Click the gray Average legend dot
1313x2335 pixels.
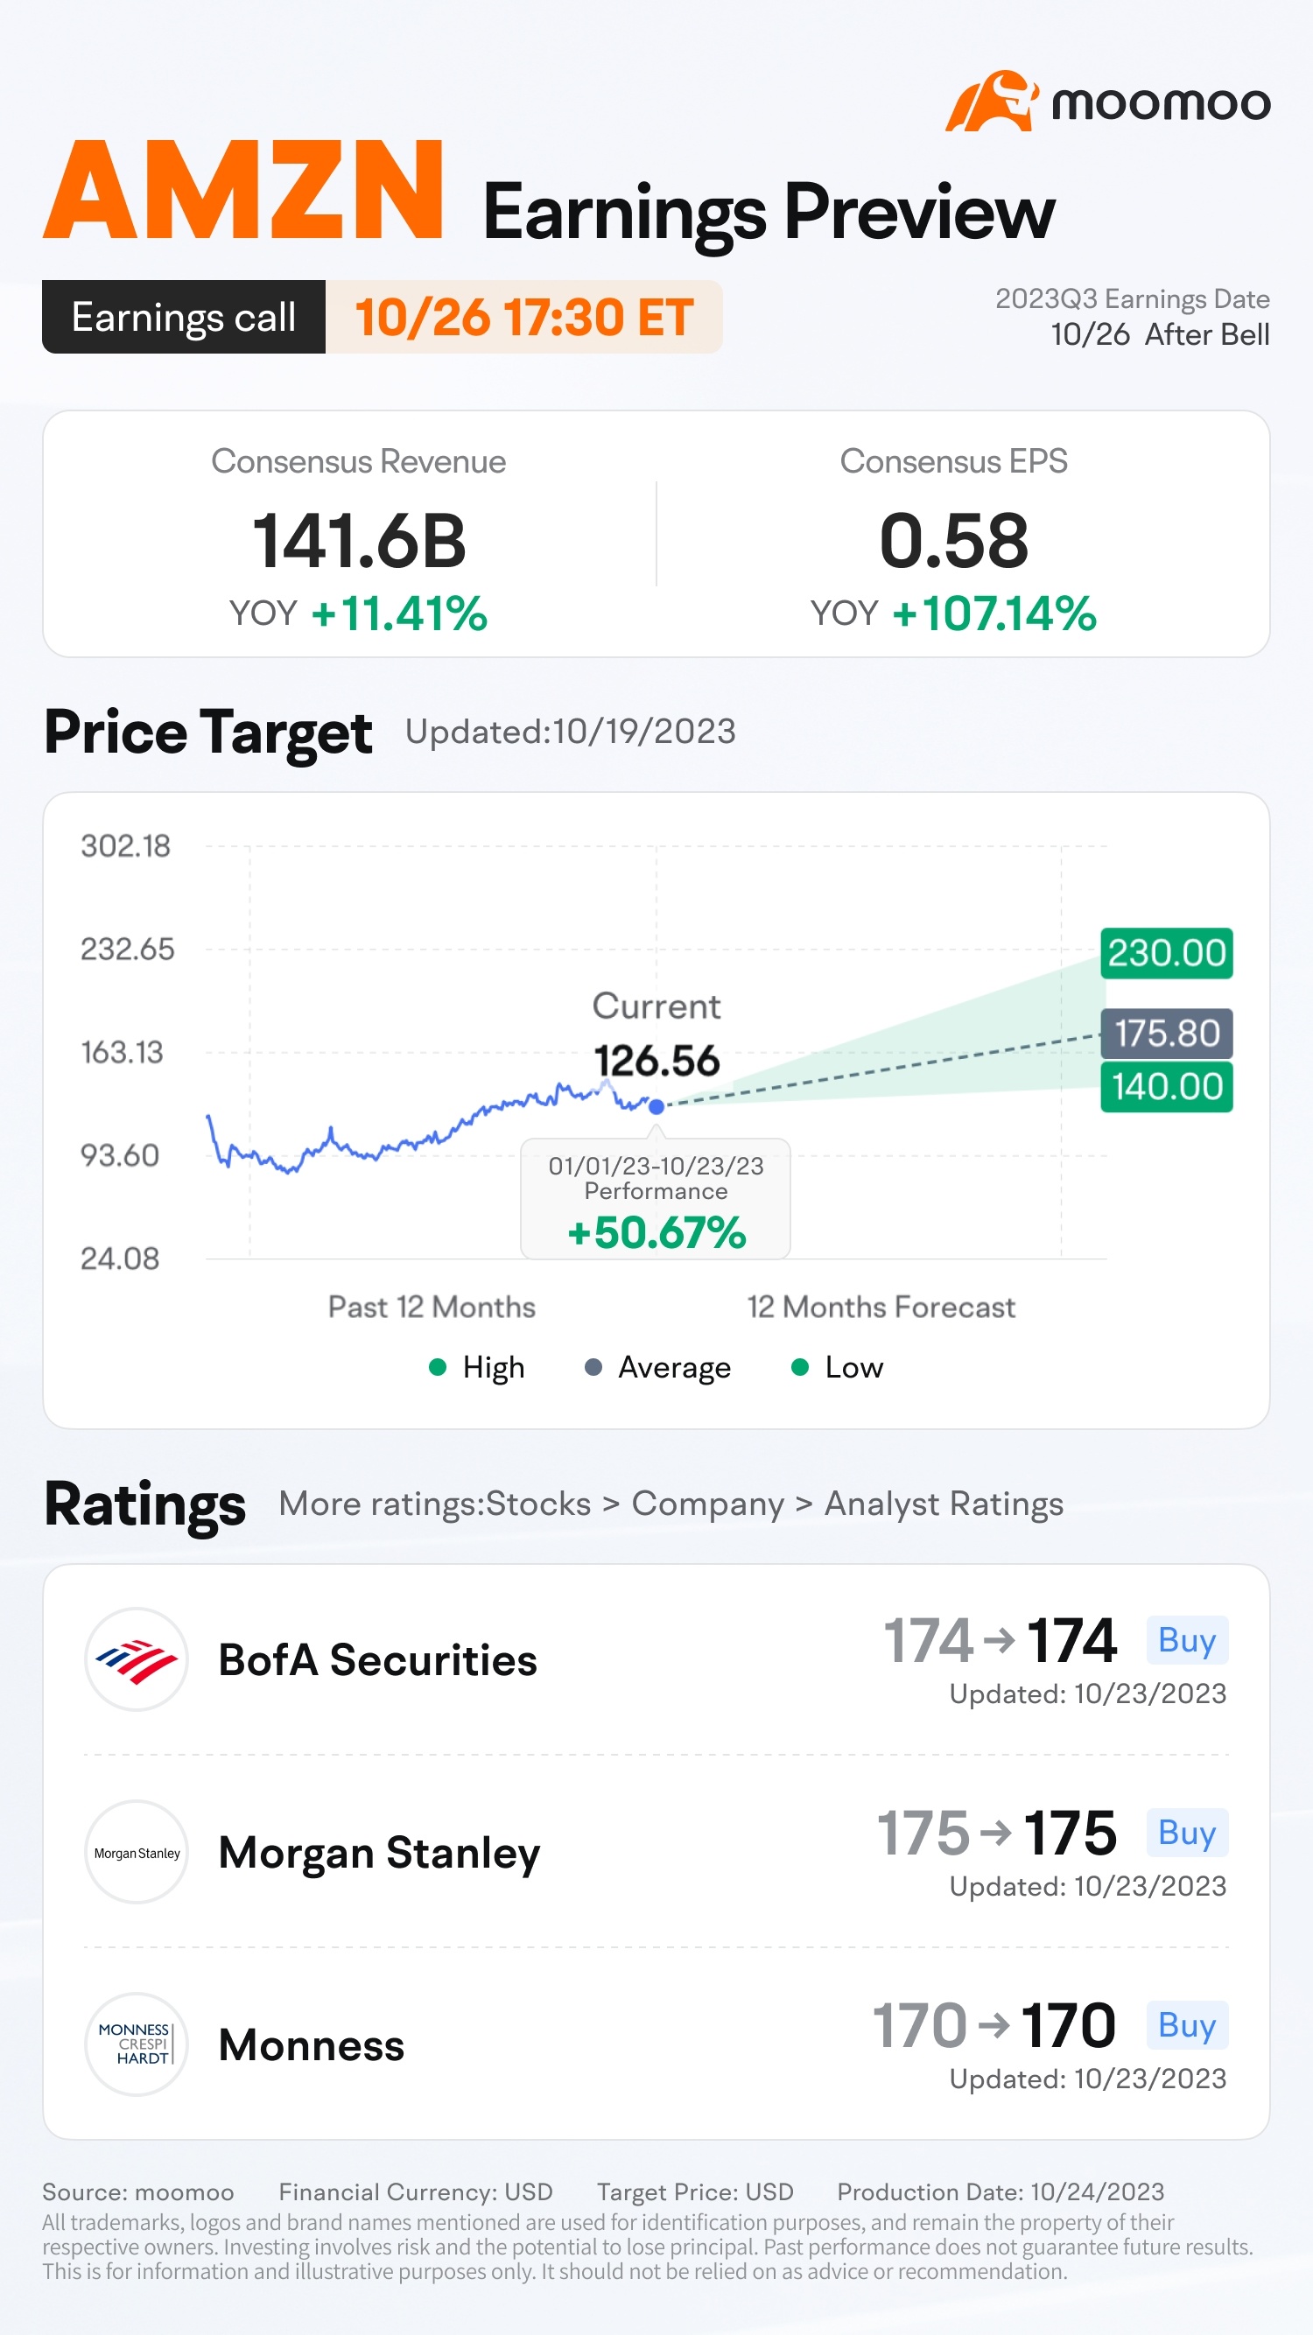pyautogui.click(x=593, y=1367)
